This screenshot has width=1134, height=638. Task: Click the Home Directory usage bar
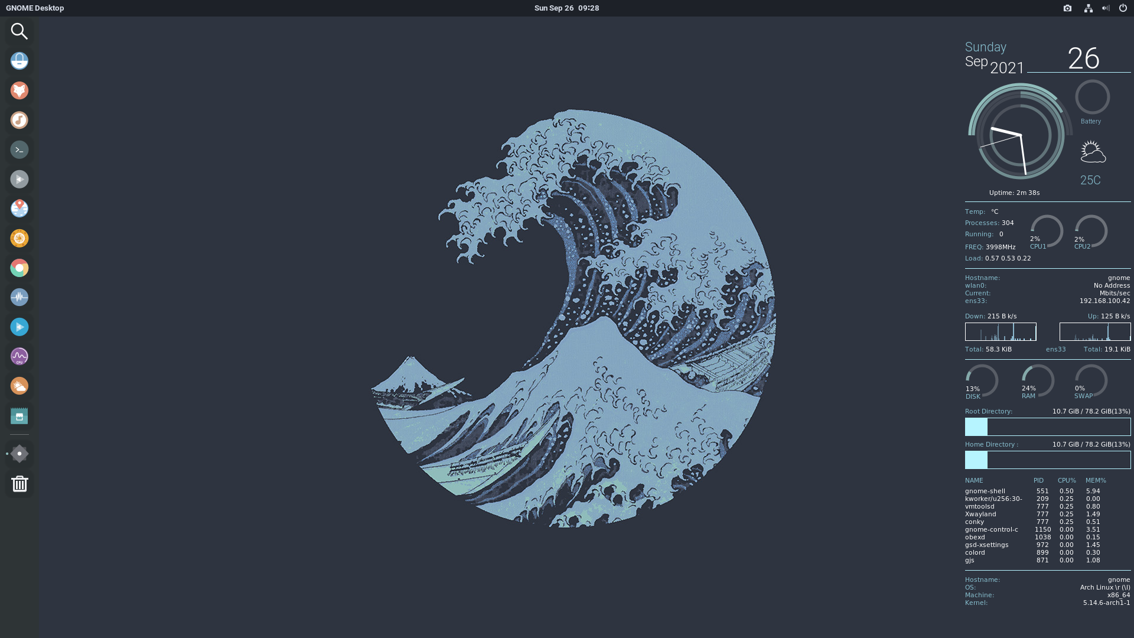[1048, 460]
